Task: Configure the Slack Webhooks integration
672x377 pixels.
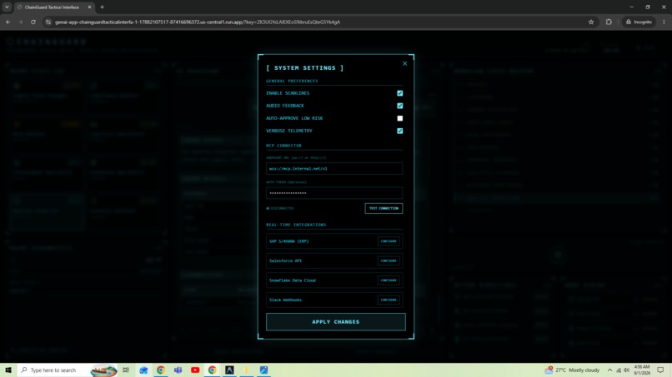Action: (x=389, y=300)
